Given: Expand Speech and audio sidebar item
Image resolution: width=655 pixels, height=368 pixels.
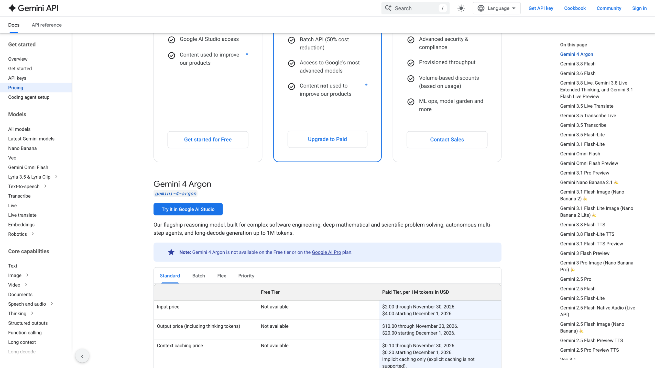Looking at the screenshot, I should pos(52,304).
